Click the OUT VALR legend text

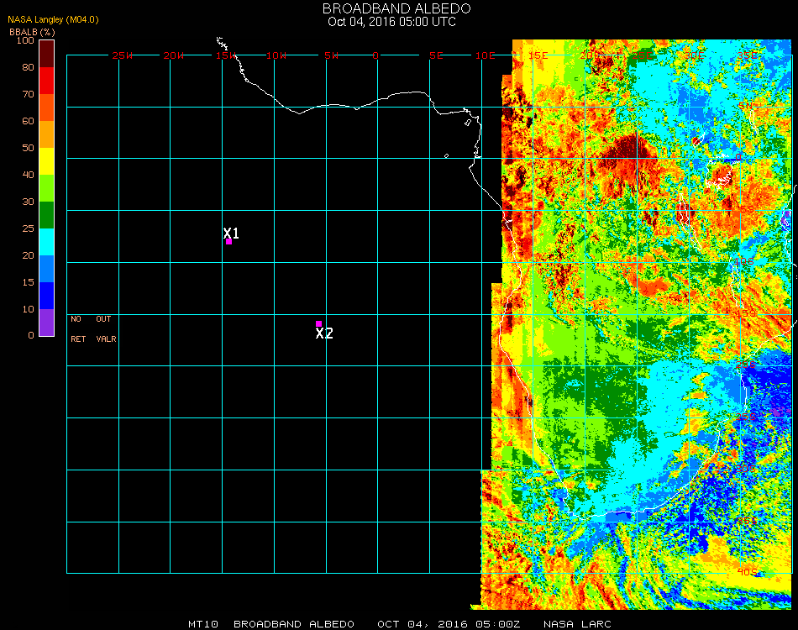(106, 329)
